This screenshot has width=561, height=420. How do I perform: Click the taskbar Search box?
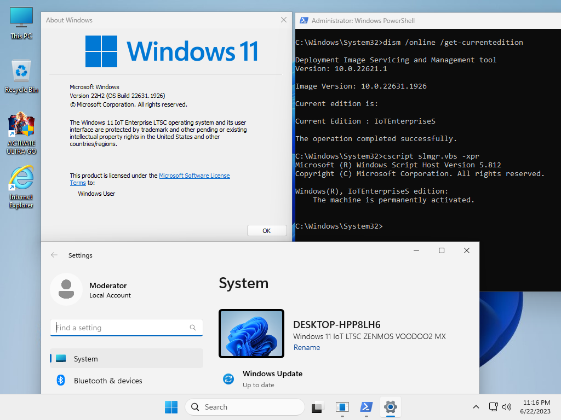(245, 407)
